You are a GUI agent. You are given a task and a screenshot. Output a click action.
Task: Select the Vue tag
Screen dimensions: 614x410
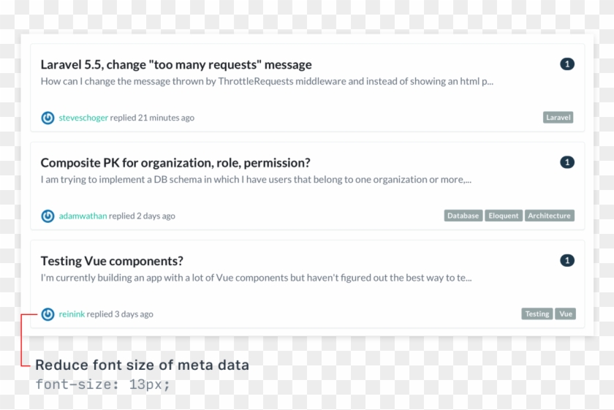pos(566,314)
